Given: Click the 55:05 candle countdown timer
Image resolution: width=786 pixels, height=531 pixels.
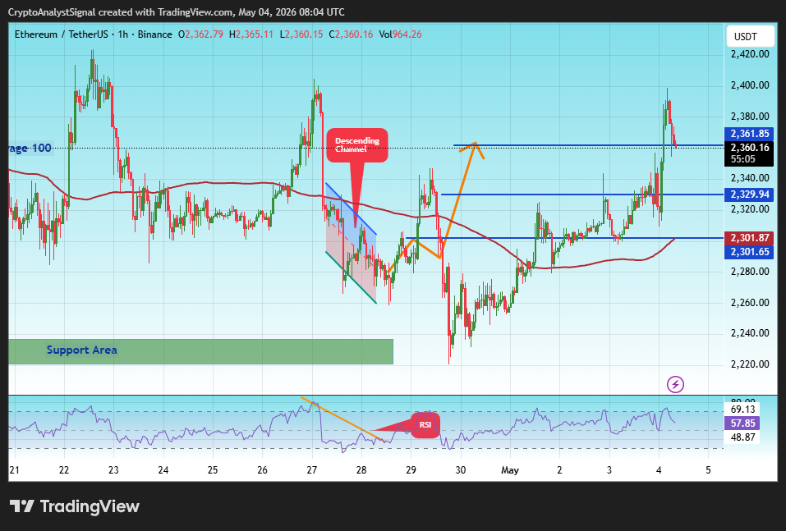Looking at the screenshot, I should pos(743,159).
